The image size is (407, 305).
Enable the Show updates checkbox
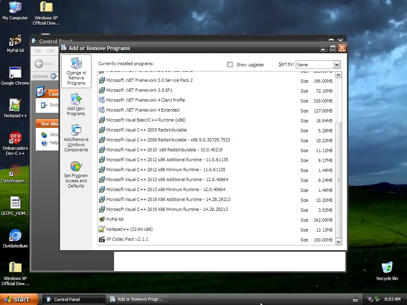230,65
